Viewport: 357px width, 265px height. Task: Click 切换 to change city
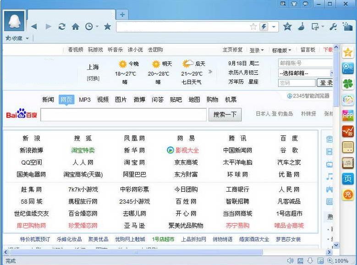click(x=93, y=78)
